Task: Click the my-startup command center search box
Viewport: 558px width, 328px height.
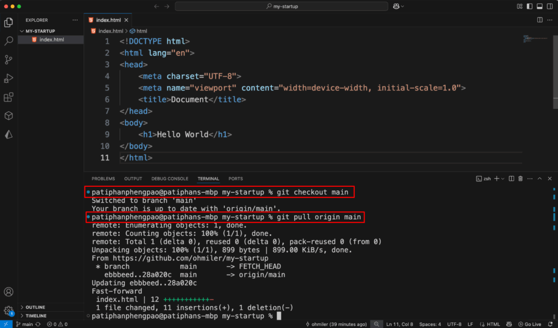Action: pyautogui.click(x=282, y=7)
